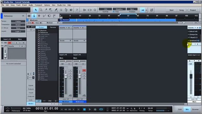Image resolution: width=202 pixels, height=114 pixels.
Task: Select the Listen (speaker) tool
Action: coord(71,10)
